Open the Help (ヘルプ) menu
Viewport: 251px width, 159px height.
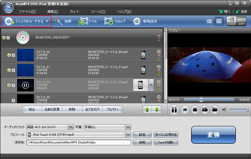(124, 12)
